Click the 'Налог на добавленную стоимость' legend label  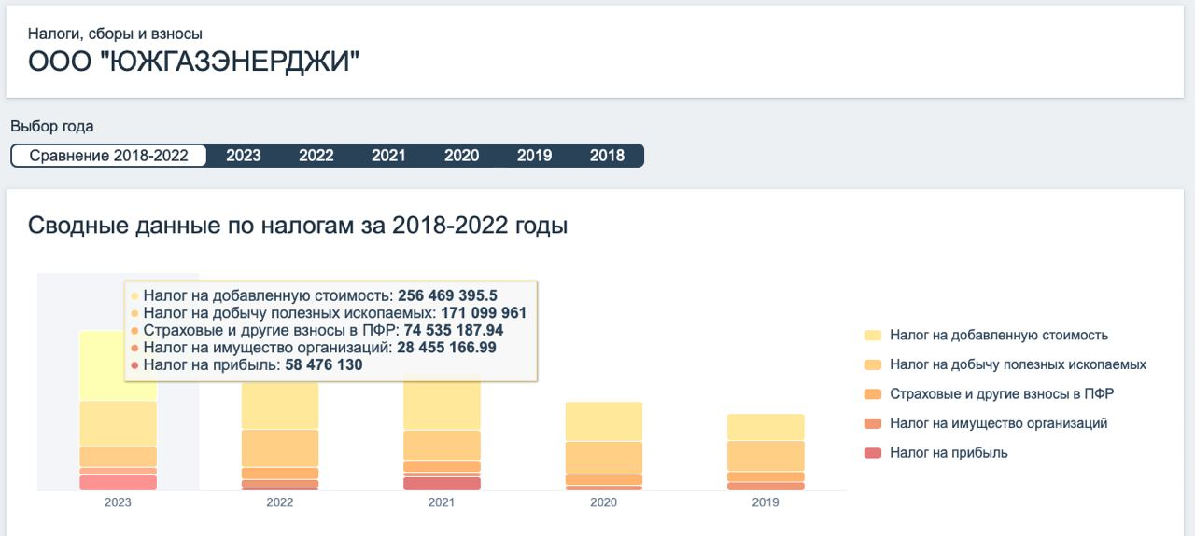click(999, 336)
